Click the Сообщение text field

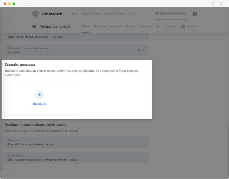click(x=76, y=158)
